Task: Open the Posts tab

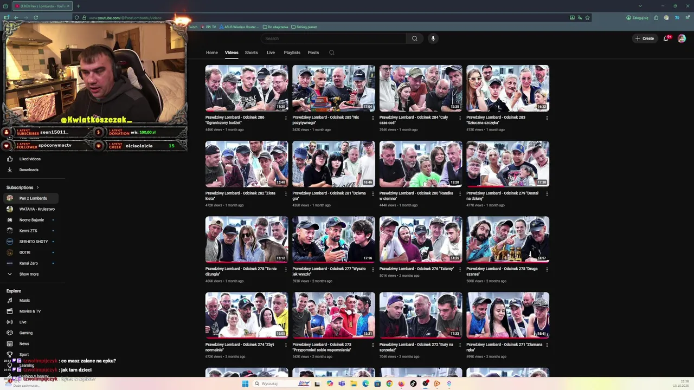Action: pos(313,53)
